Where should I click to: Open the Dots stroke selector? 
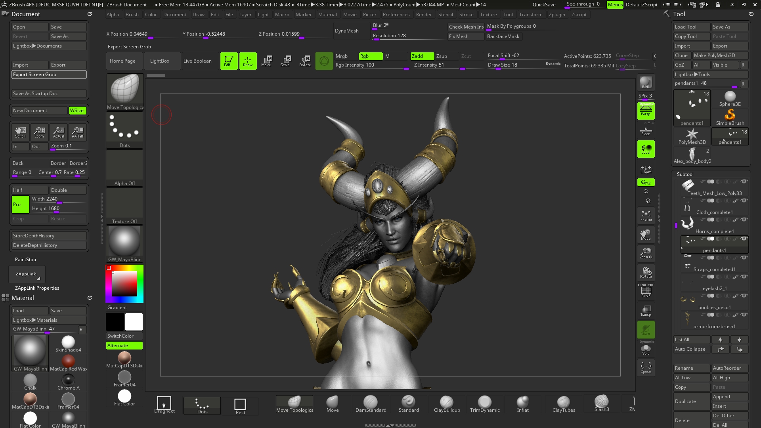[124, 130]
